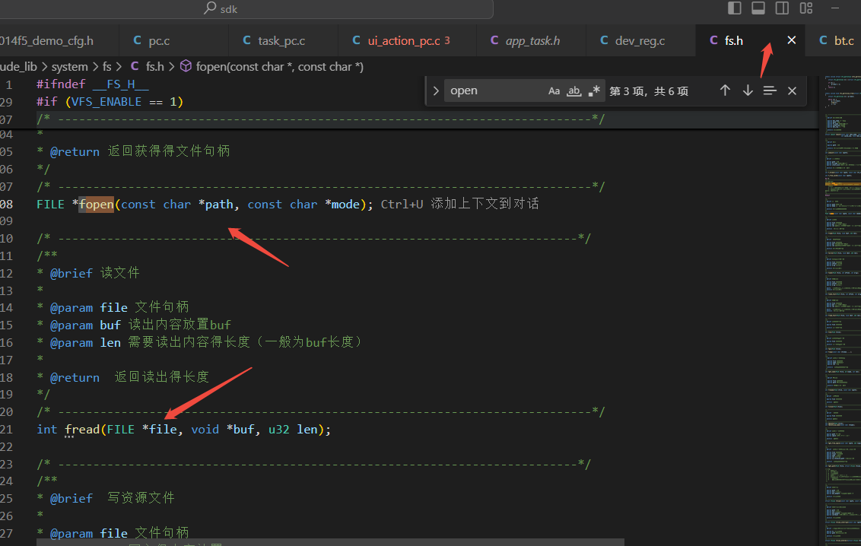Screen dimensions: 861x546
Task: Click the include_lib breadcrumb segment
Action: [19, 67]
